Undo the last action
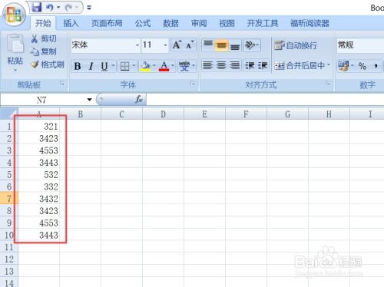Screen dimensions: 384x287 [49, 8]
